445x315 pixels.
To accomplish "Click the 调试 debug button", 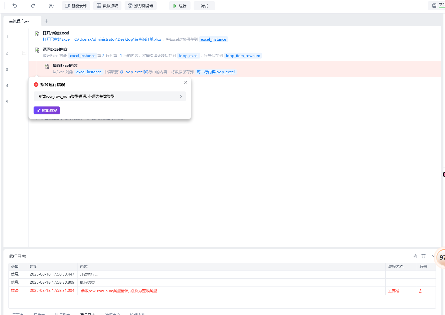I will pos(204,6).
